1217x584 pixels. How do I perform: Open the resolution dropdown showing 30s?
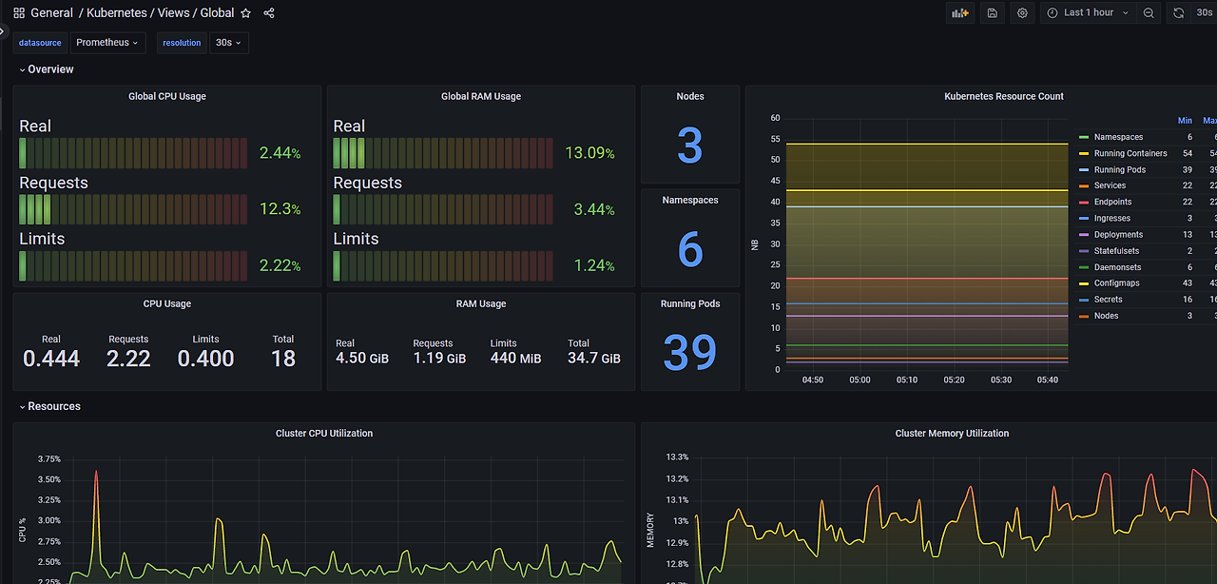click(228, 42)
